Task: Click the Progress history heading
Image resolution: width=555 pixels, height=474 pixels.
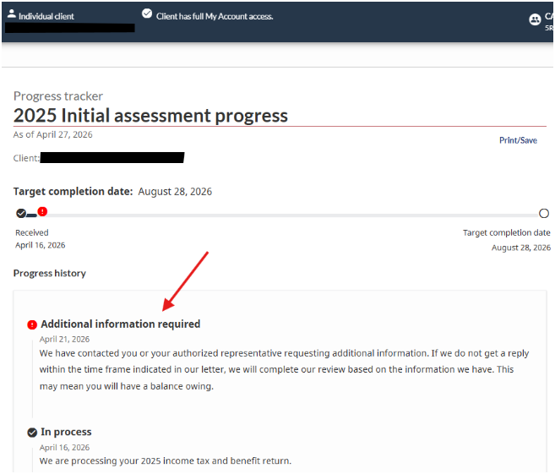Action: pyautogui.click(x=50, y=274)
